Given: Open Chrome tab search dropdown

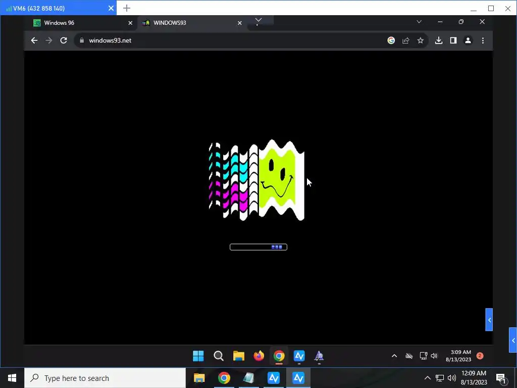Looking at the screenshot, I should pos(419,22).
